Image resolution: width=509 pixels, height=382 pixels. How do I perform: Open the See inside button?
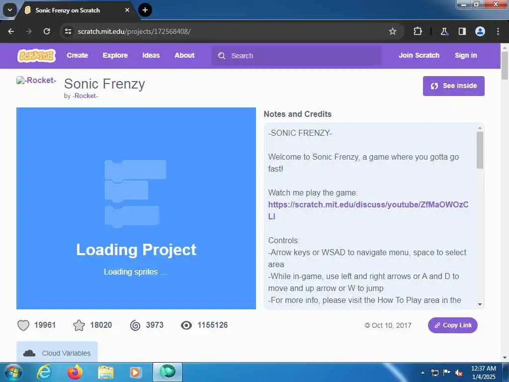pos(453,86)
